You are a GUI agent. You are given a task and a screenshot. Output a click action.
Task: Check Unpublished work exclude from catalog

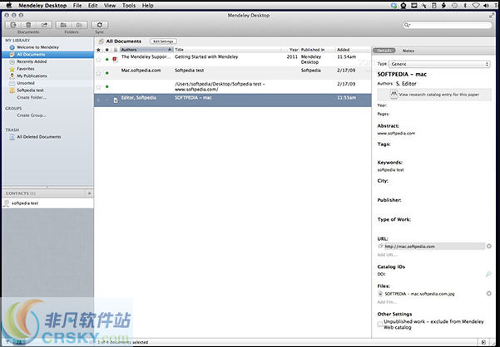pos(379,325)
